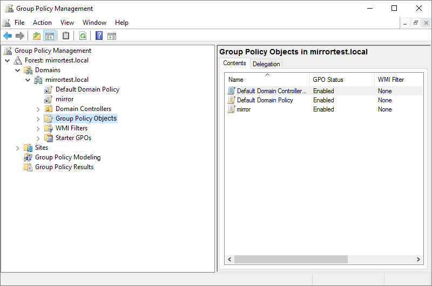The height and width of the screenshot is (286, 432).
Task: Click the clipboard Properties toolbar icon
Action: [66, 36]
